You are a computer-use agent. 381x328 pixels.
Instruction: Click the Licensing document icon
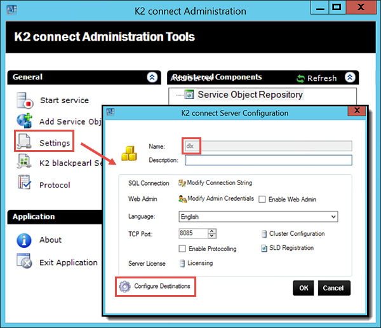tap(182, 263)
